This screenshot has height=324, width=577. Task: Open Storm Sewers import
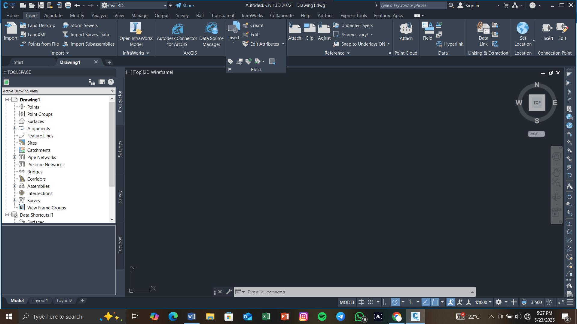pos(80,25)
